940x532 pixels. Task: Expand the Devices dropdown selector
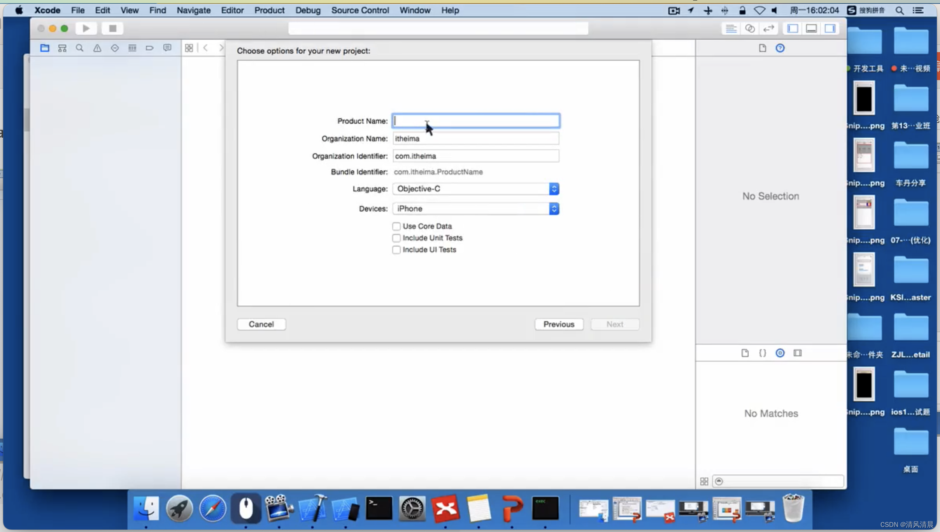tap(553, 208)
